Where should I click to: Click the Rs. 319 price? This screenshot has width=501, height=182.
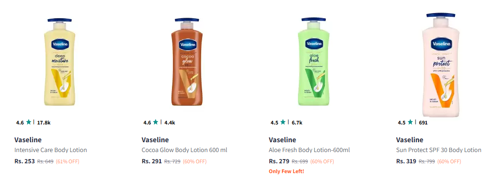coord(406,161)
